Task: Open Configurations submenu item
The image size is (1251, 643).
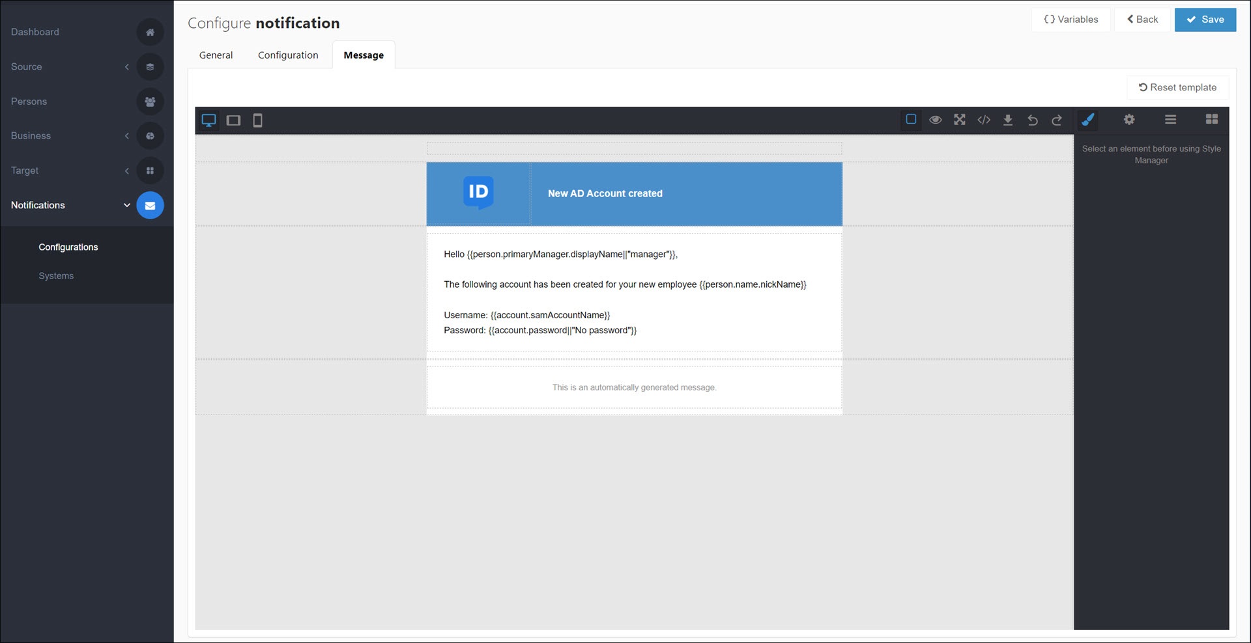Action: click(68, 247)
